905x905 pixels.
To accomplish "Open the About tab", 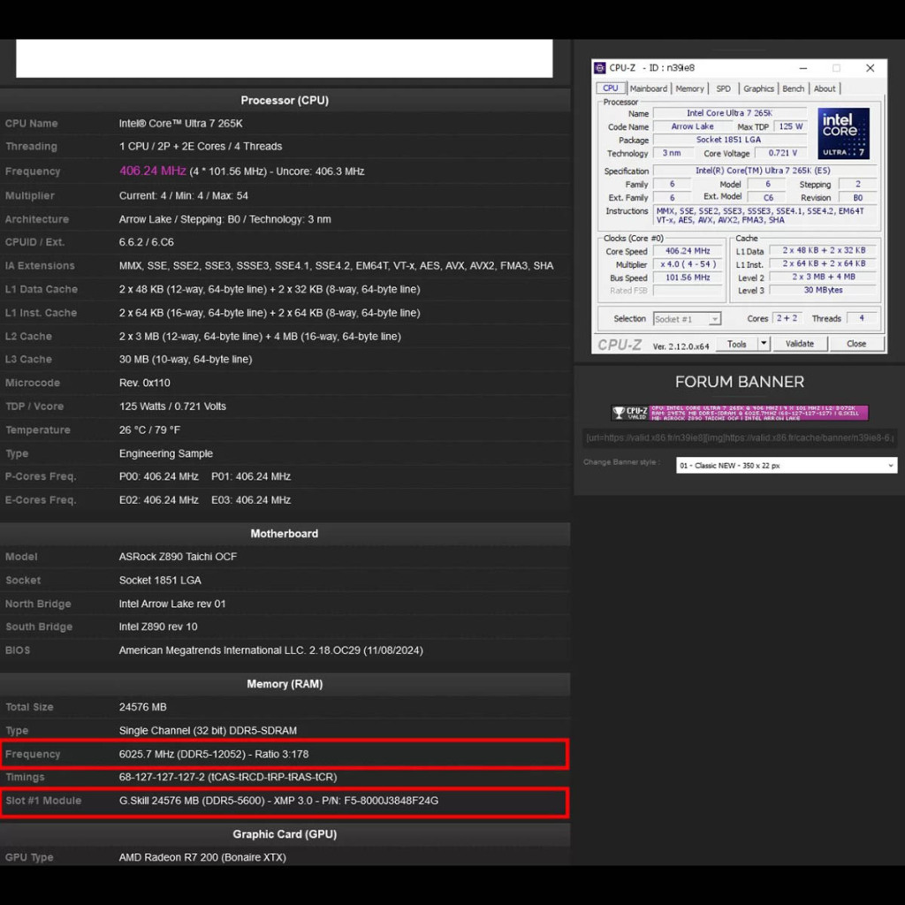I will coord(825,88).
